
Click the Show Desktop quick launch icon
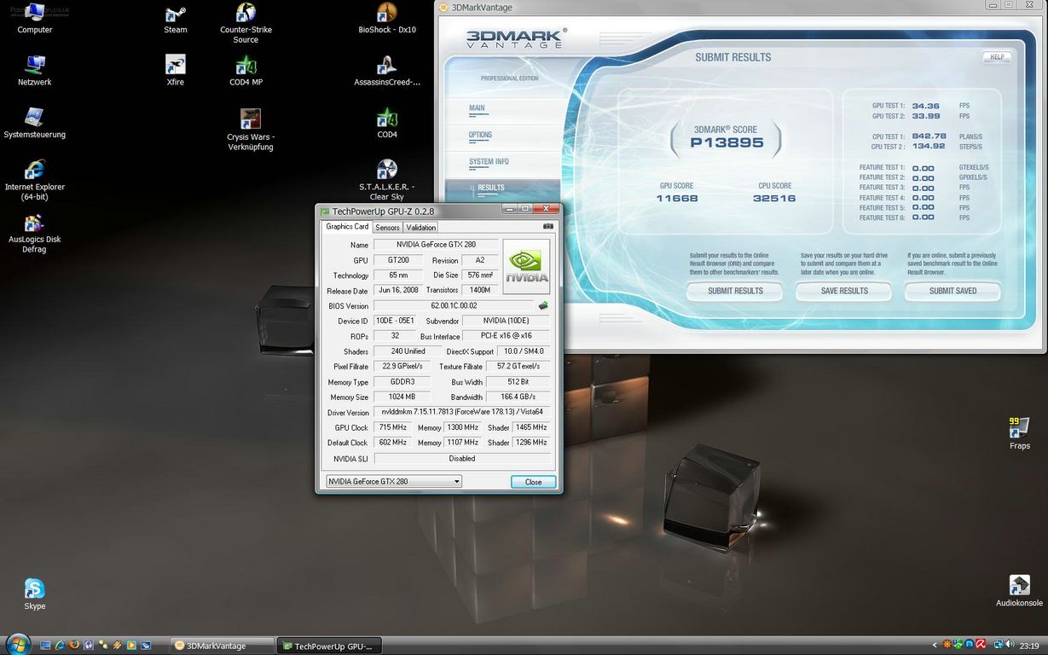45,645
